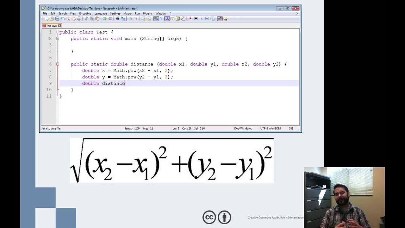Click the Copy toolbar icon
The image size is (405, 228).
pos(92,19)
